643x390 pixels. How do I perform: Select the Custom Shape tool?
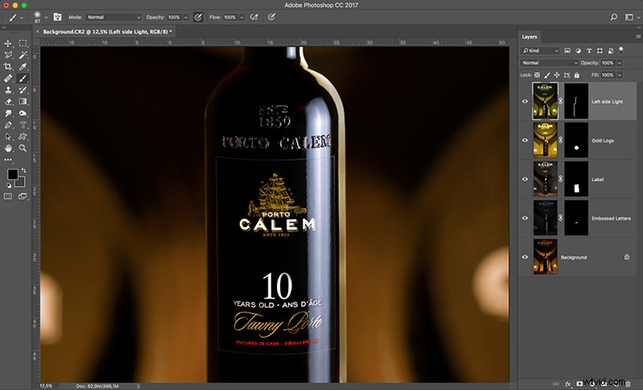coord(22,136)
